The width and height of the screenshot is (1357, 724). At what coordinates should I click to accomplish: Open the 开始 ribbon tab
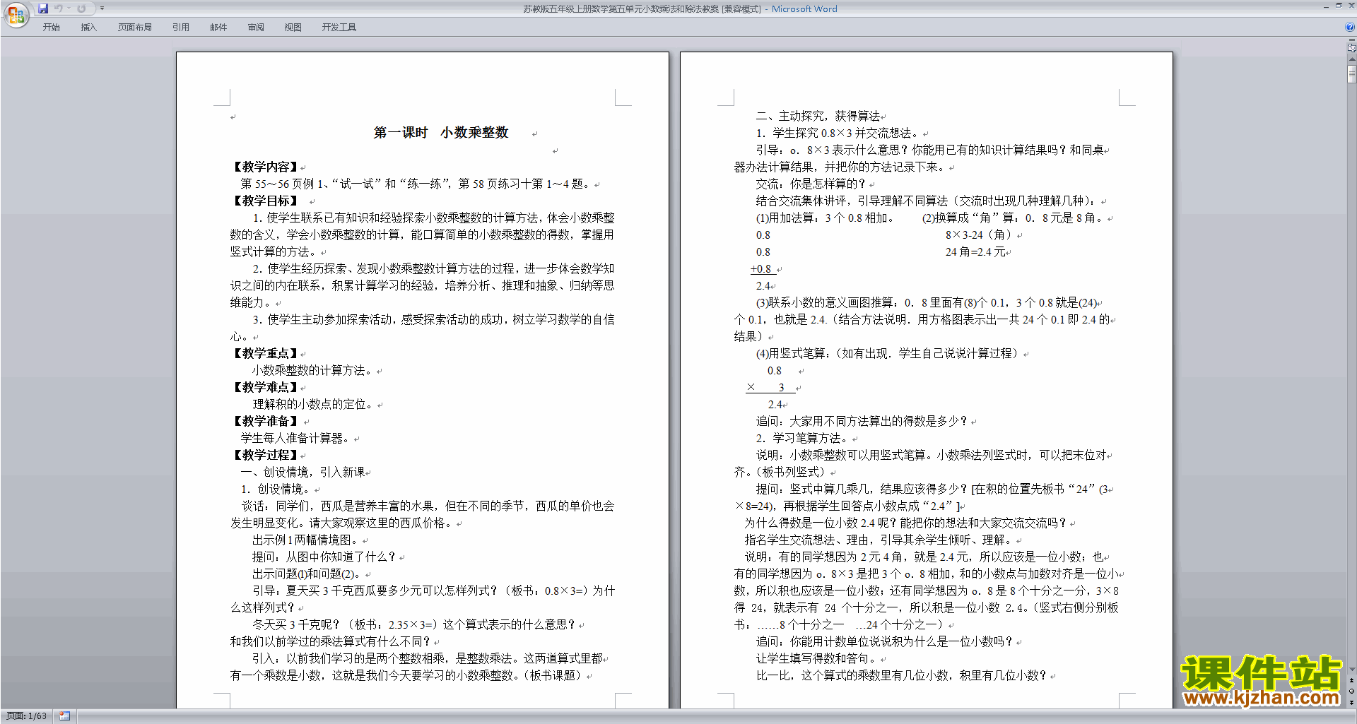pyautogui.click(x=51, y=28)
